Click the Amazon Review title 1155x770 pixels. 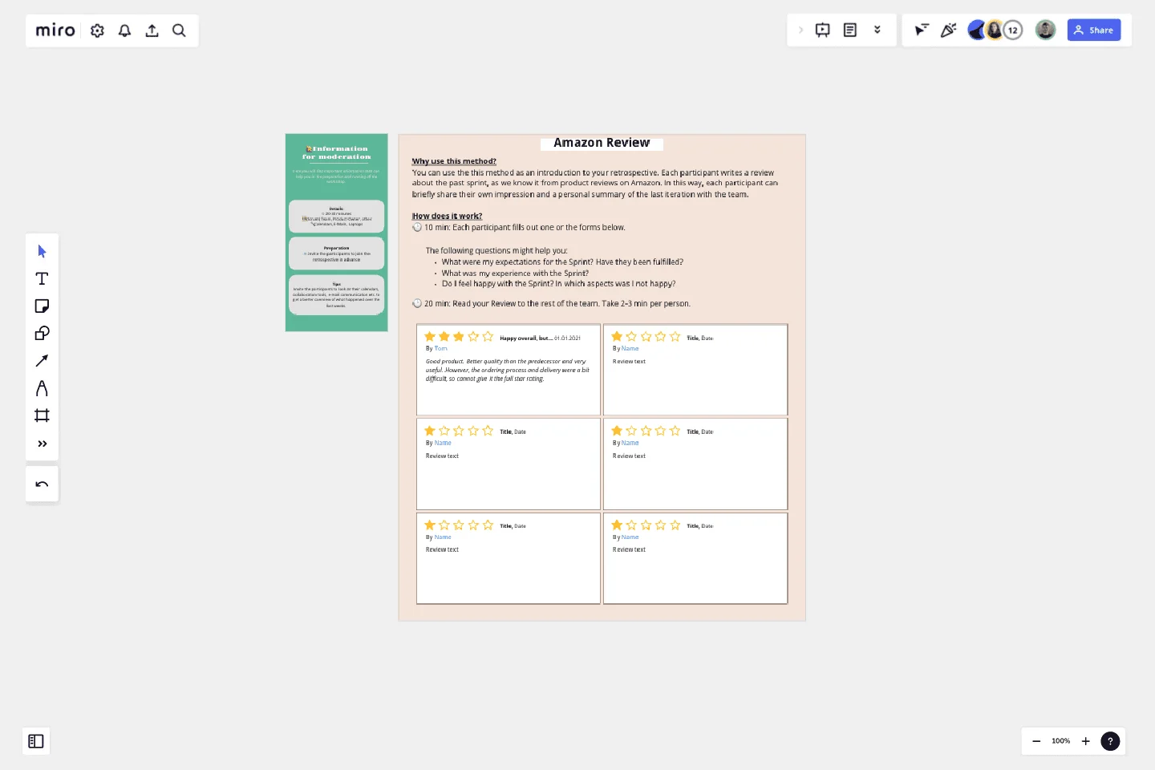[x=602, y=143]
